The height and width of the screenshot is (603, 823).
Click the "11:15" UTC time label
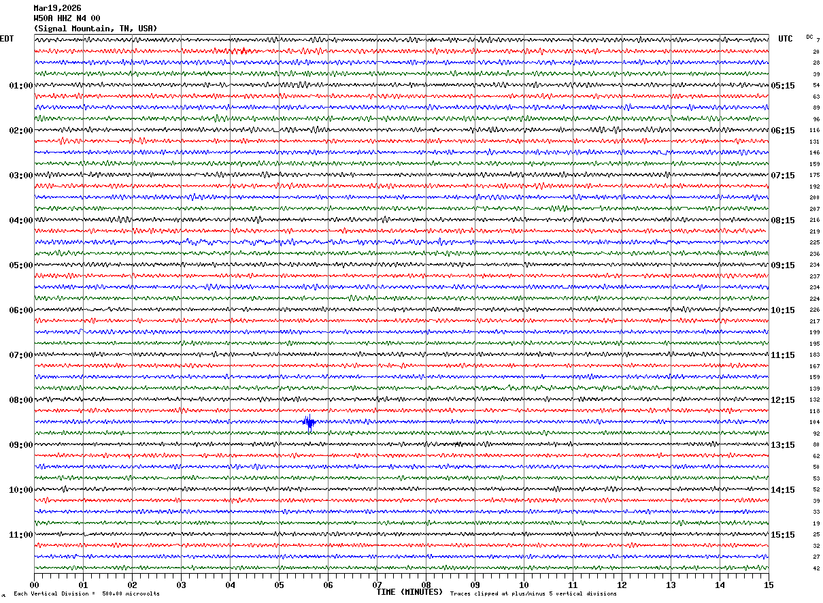[x=783, y=355]
